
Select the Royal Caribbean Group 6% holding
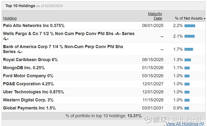(x=30, y=60)
